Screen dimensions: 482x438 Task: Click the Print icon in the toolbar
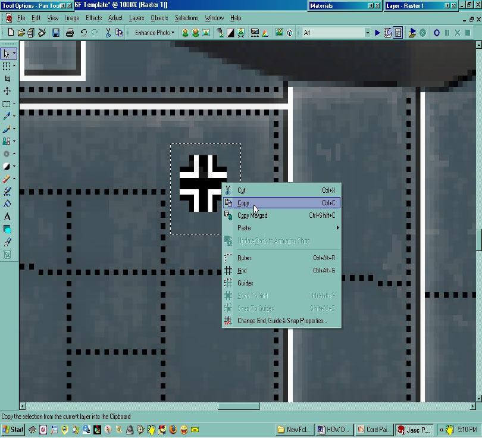[70, 33]
